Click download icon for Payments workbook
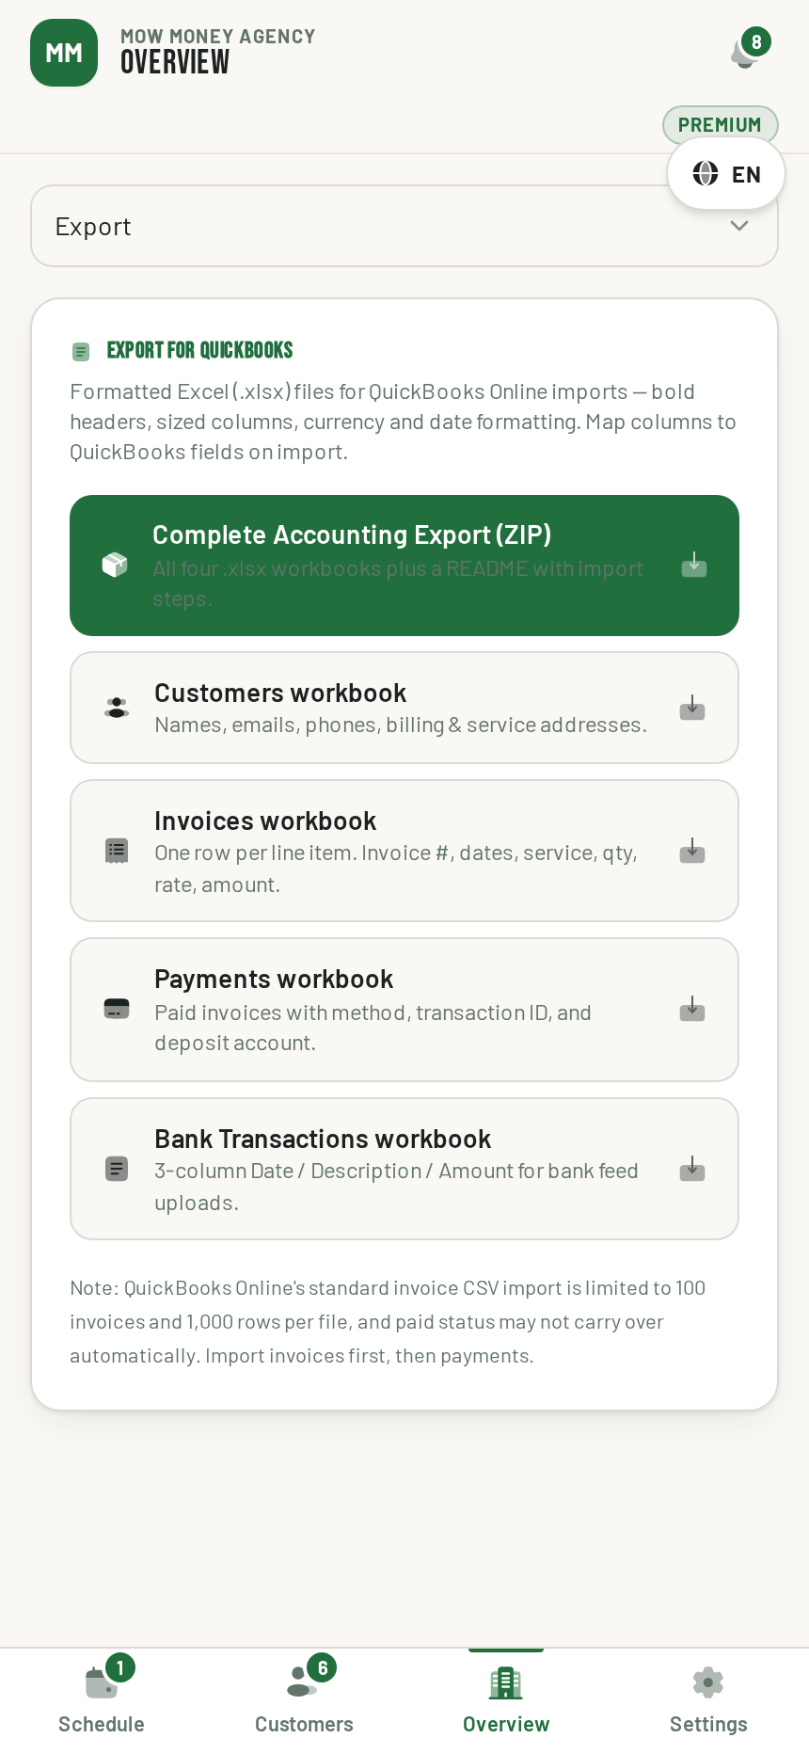Screen dimensions: 809x1754 tap(692, 1009)
